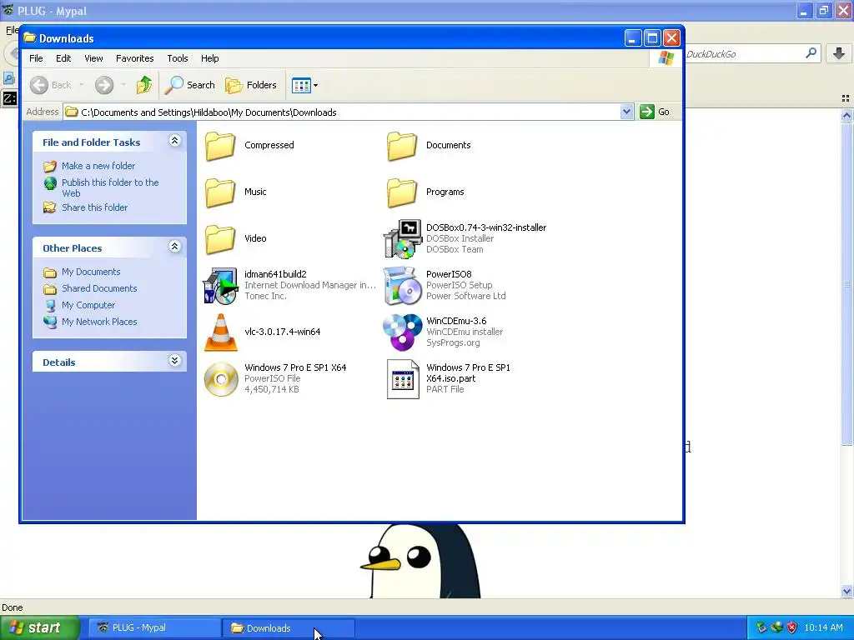Click the red shield security tray icon
The image size is (854, 640).
(792, 628)
